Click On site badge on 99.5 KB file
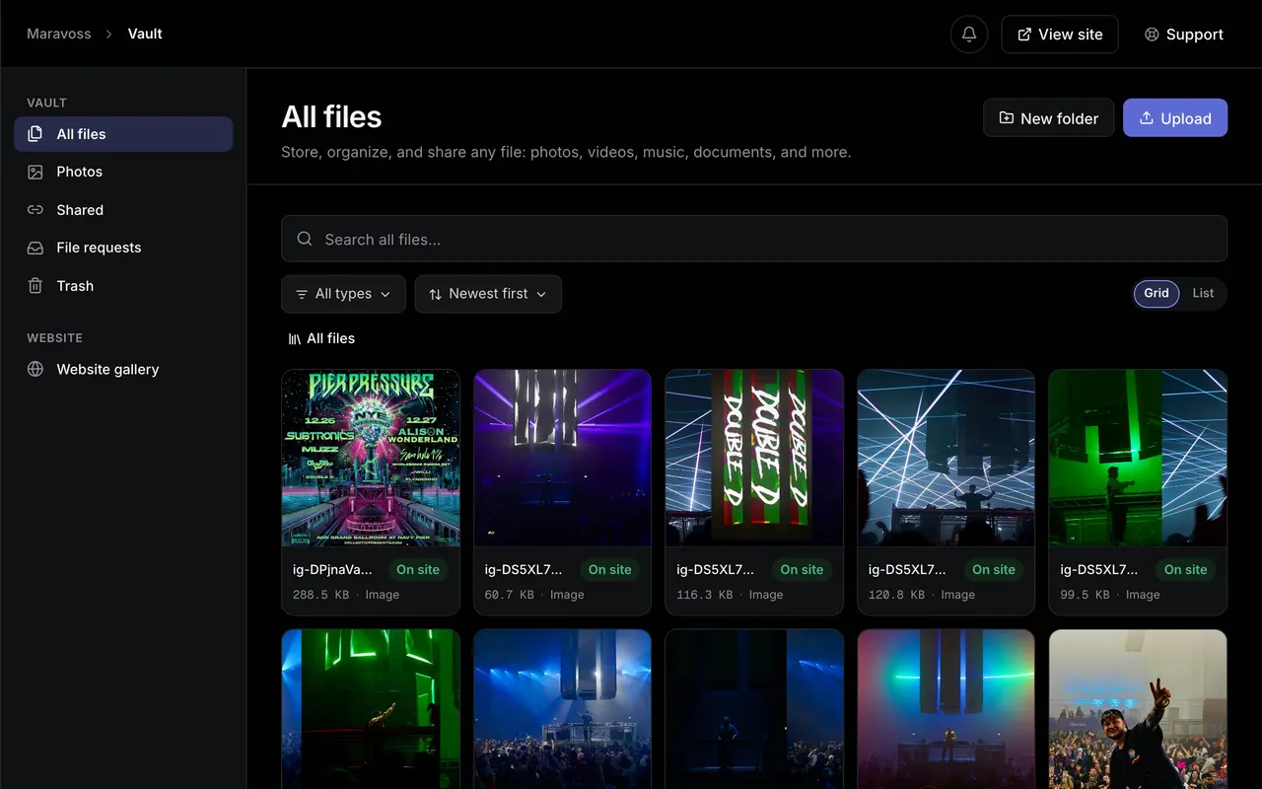This screenshot has height=789, width=1262. pyautogui.click(x=1185, y=569)
